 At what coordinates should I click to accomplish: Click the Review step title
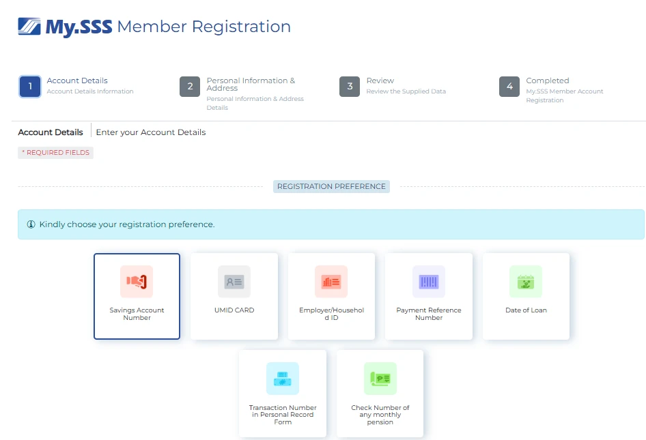click(x=380, y=80)
